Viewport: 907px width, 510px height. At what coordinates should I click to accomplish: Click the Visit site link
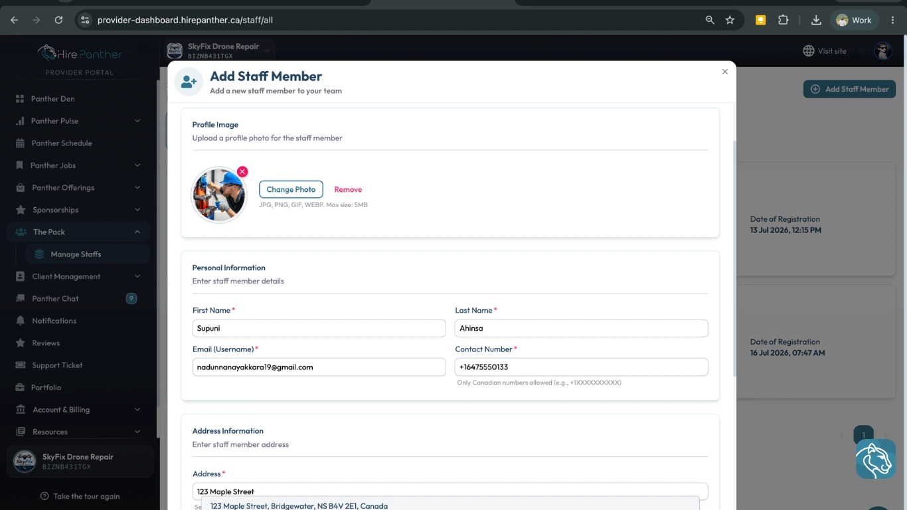[825, 51]
